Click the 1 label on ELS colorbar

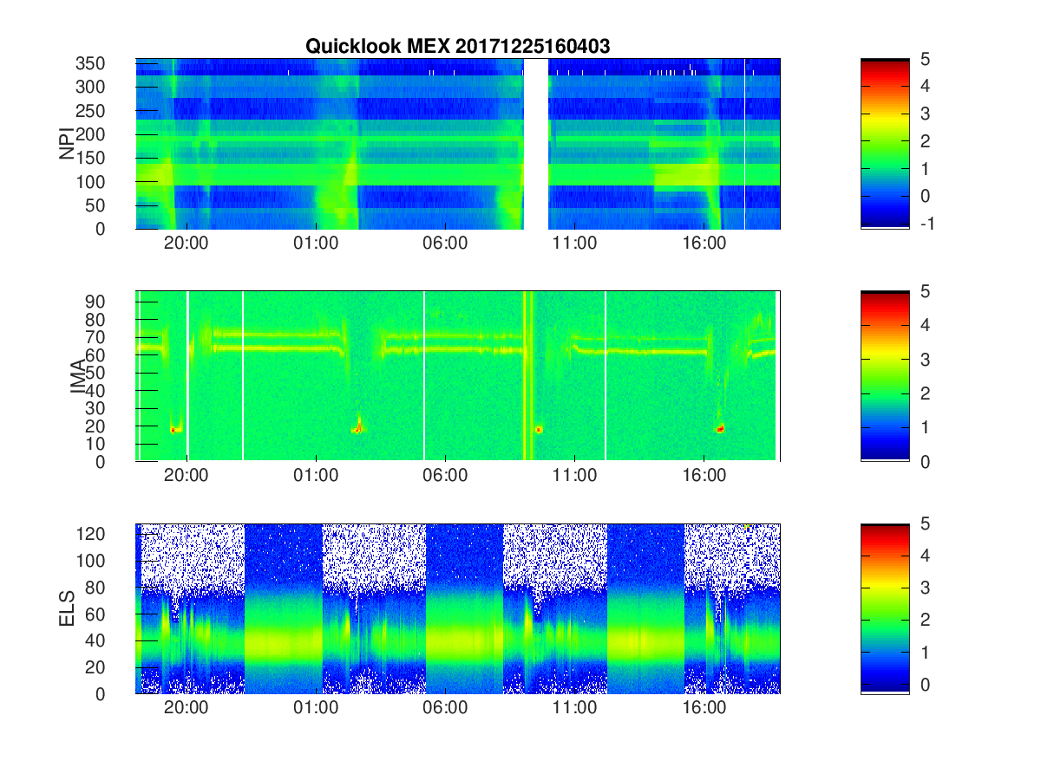click(925, 653)
